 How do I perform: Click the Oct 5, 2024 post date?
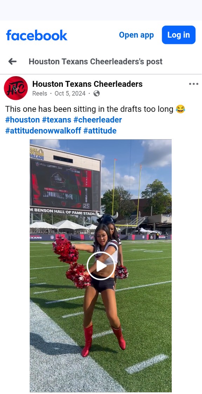(70, 93)
